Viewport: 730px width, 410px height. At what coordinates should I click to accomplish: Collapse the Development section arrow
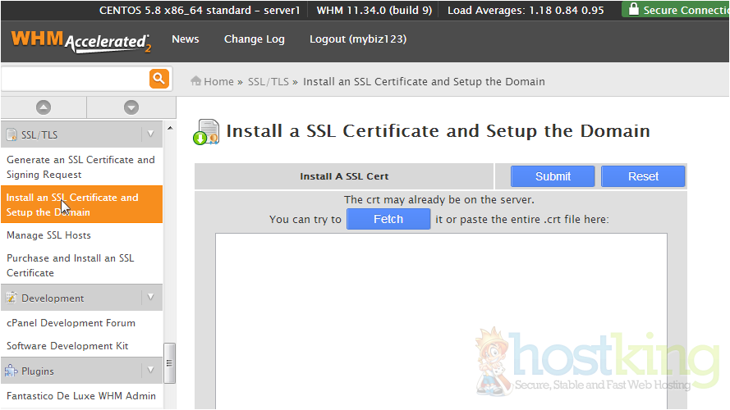[150, 297]
